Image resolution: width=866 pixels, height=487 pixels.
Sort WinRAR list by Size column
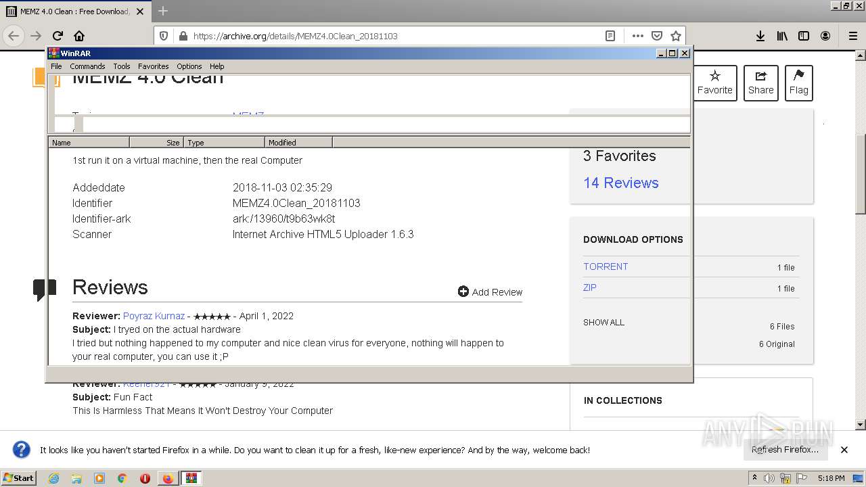(x=156, y=142)
